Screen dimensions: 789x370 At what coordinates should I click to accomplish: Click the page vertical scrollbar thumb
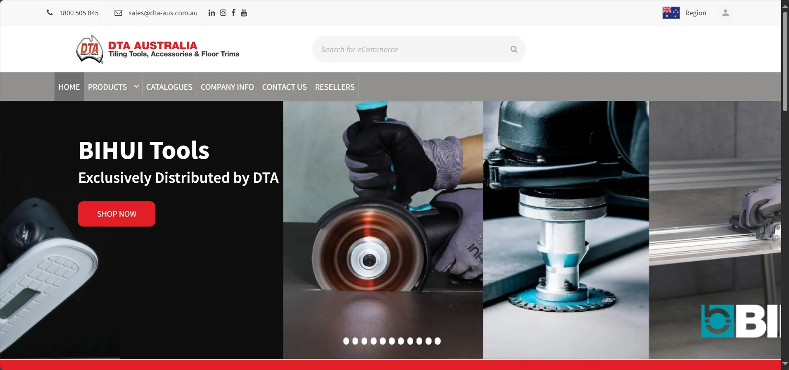[x=785, y=61]
